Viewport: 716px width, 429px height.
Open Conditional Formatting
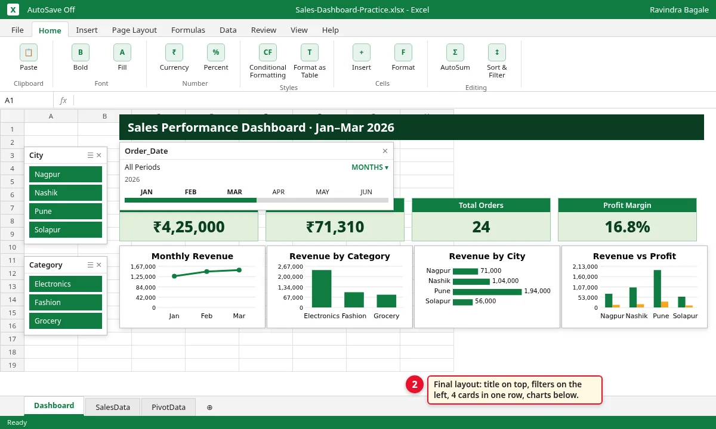click(x=268, y=52)
